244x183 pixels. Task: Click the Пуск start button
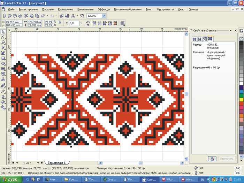(x=11, y=180)
